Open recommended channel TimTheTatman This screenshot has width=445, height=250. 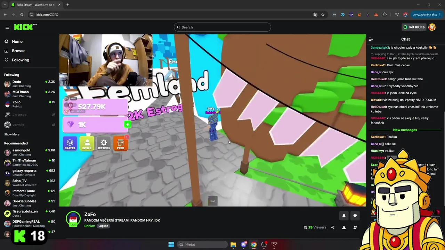[x=30, y=162]
